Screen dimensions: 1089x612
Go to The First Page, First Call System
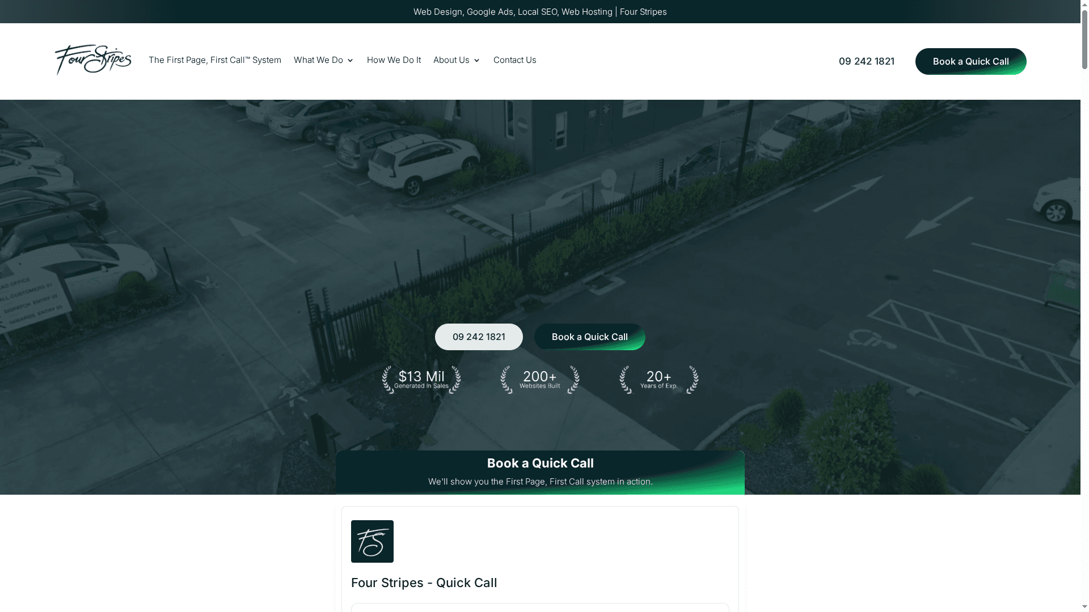tap(215, 60)
